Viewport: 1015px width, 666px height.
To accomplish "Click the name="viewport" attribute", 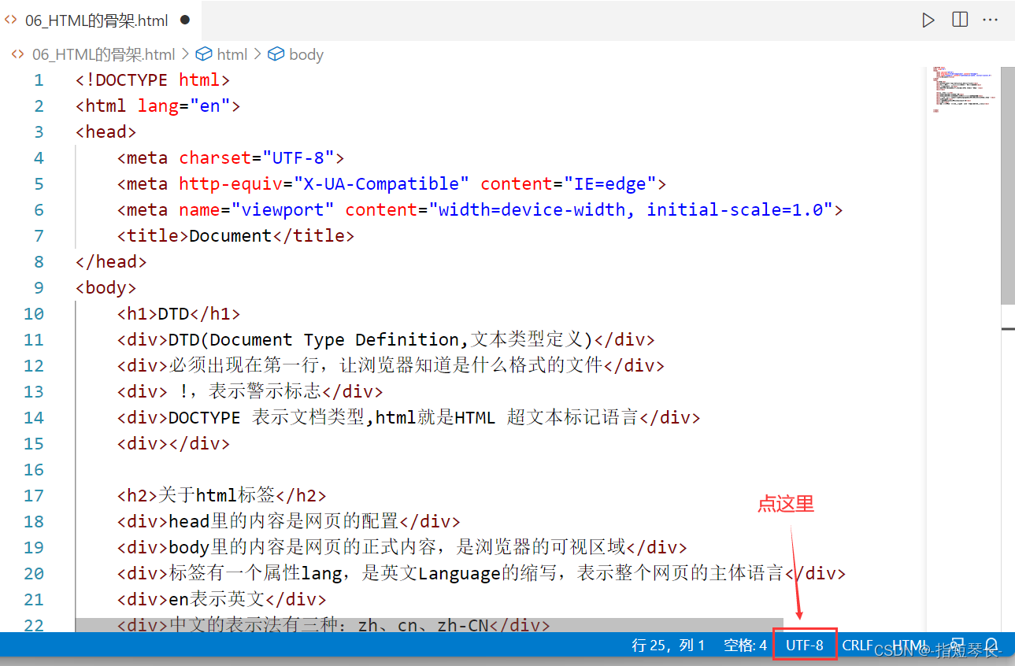I will [x=257, y=209].
